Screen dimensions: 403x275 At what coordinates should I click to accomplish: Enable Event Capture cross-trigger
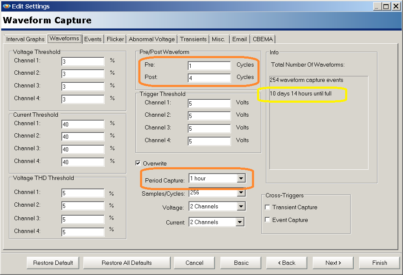(x=268, y=220)
